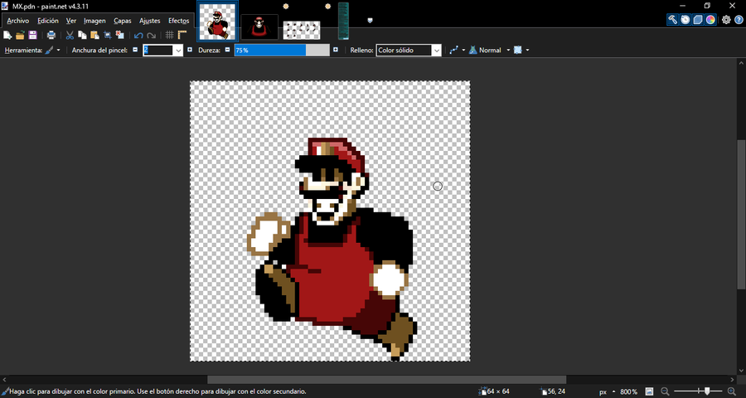Expand the Herramienta tool chooser arrow
The width and height of the screenshot is (746, 398).
point(59,50)
